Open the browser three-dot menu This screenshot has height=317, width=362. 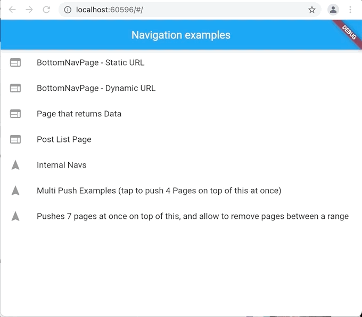pyautogui.click(x=350, y=10)
